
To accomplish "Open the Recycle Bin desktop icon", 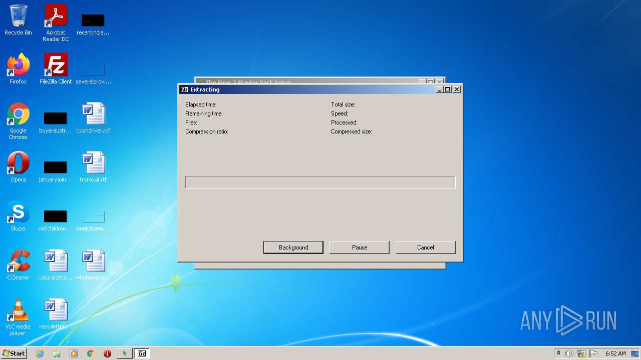I will (18, 20).
